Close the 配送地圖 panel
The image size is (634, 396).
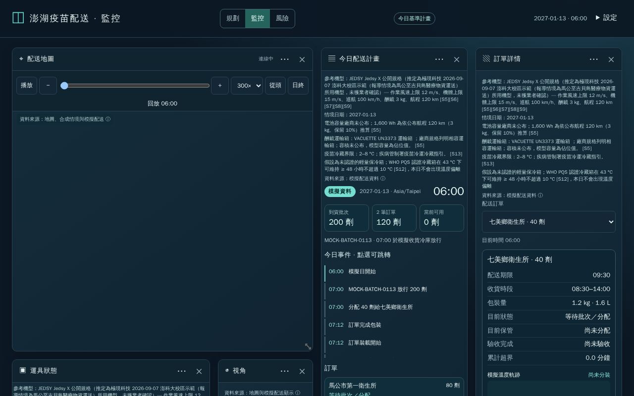click(x=302, y=59)
